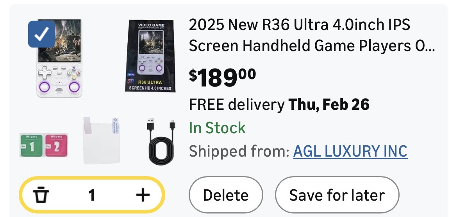Click the Shipped from label
Viewport: 457px width, 217px height.
click(x=239, y=151)
